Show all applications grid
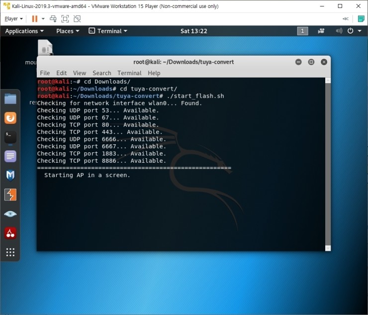This screenshot has width=368, height=315. 10,252
